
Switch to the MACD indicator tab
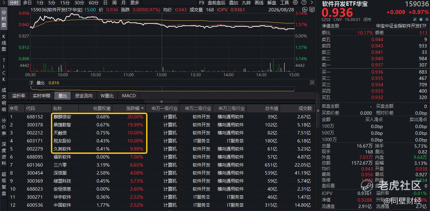point(129,96)
